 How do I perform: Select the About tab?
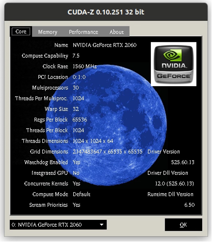(x=117, y=32)
